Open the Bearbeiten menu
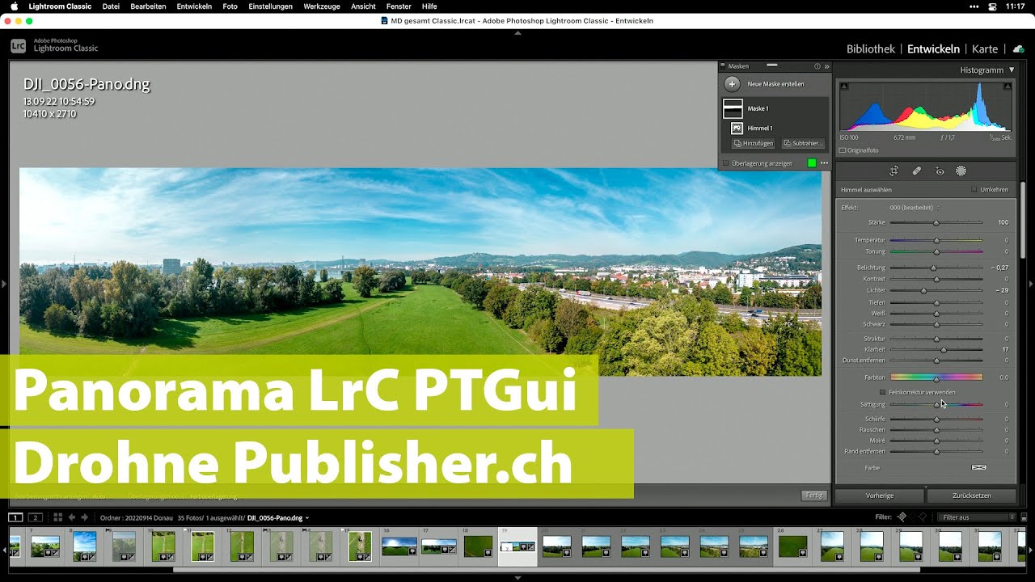 click(148, 6)
